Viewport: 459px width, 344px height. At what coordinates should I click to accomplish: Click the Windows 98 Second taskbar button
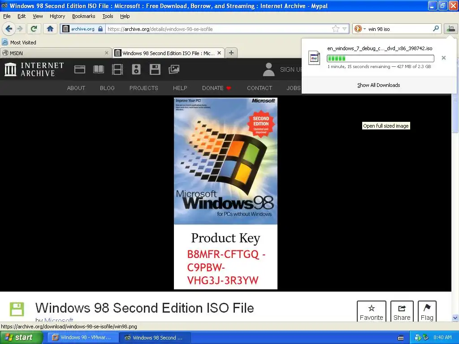(155, 337)
